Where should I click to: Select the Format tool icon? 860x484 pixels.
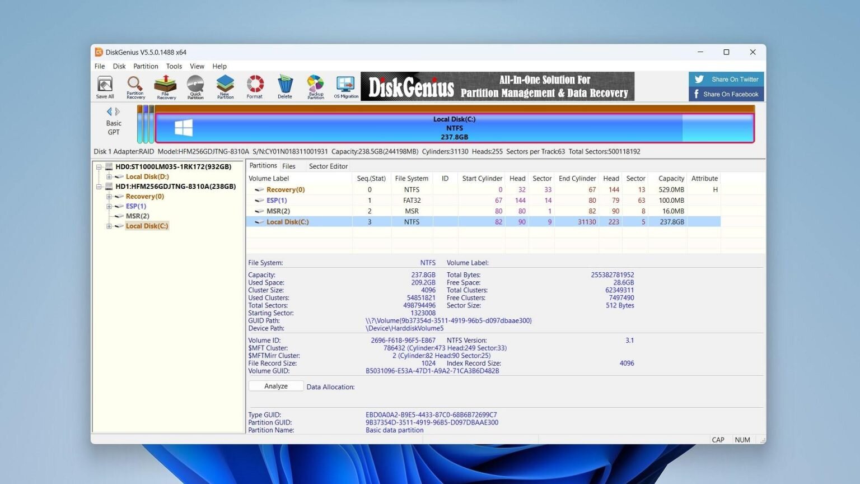click(x=255, y=87)
